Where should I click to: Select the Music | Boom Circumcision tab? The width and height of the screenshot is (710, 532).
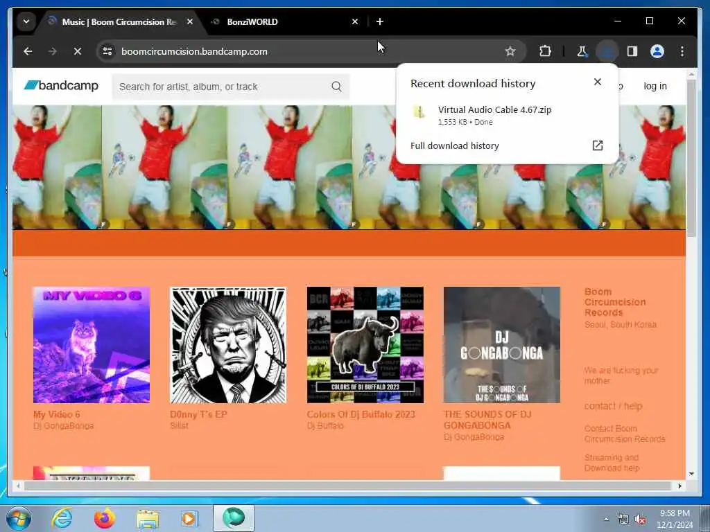tap(119, 21)
